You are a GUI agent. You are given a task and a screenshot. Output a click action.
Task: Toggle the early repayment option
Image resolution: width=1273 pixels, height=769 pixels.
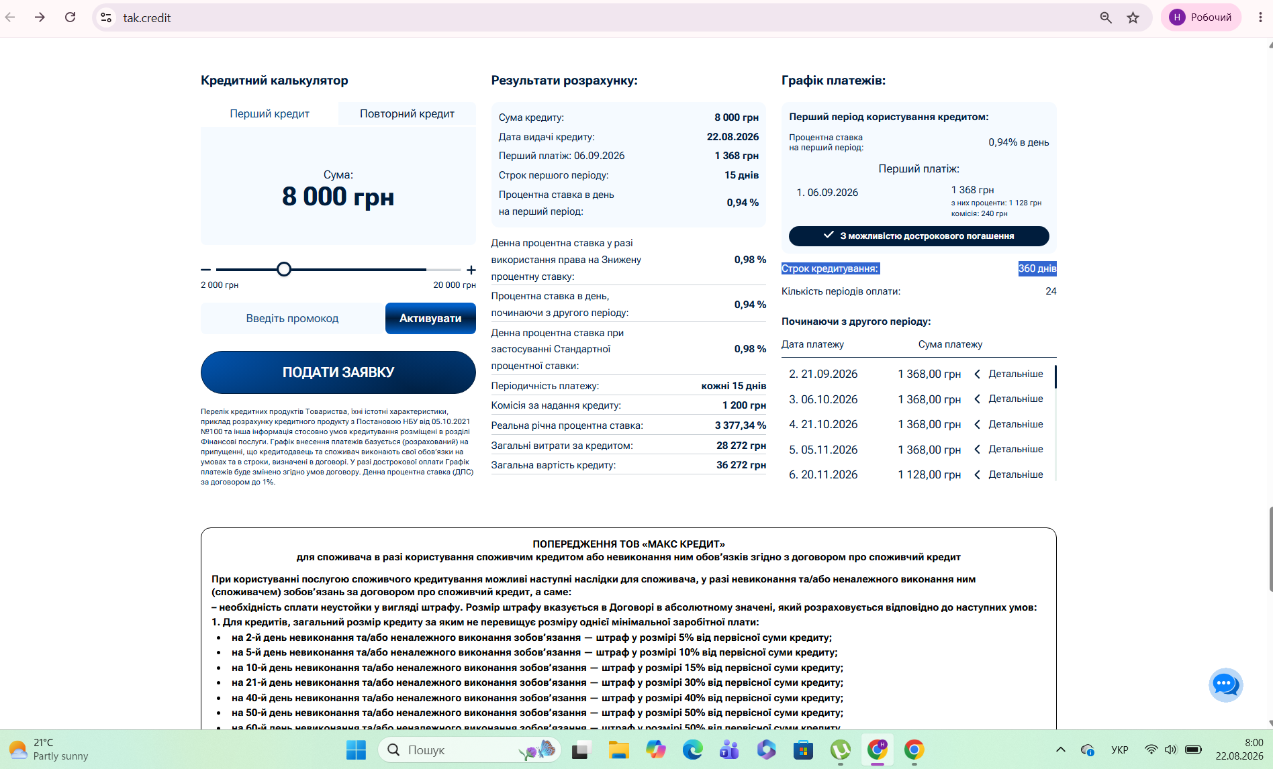[x=918, y=236]
